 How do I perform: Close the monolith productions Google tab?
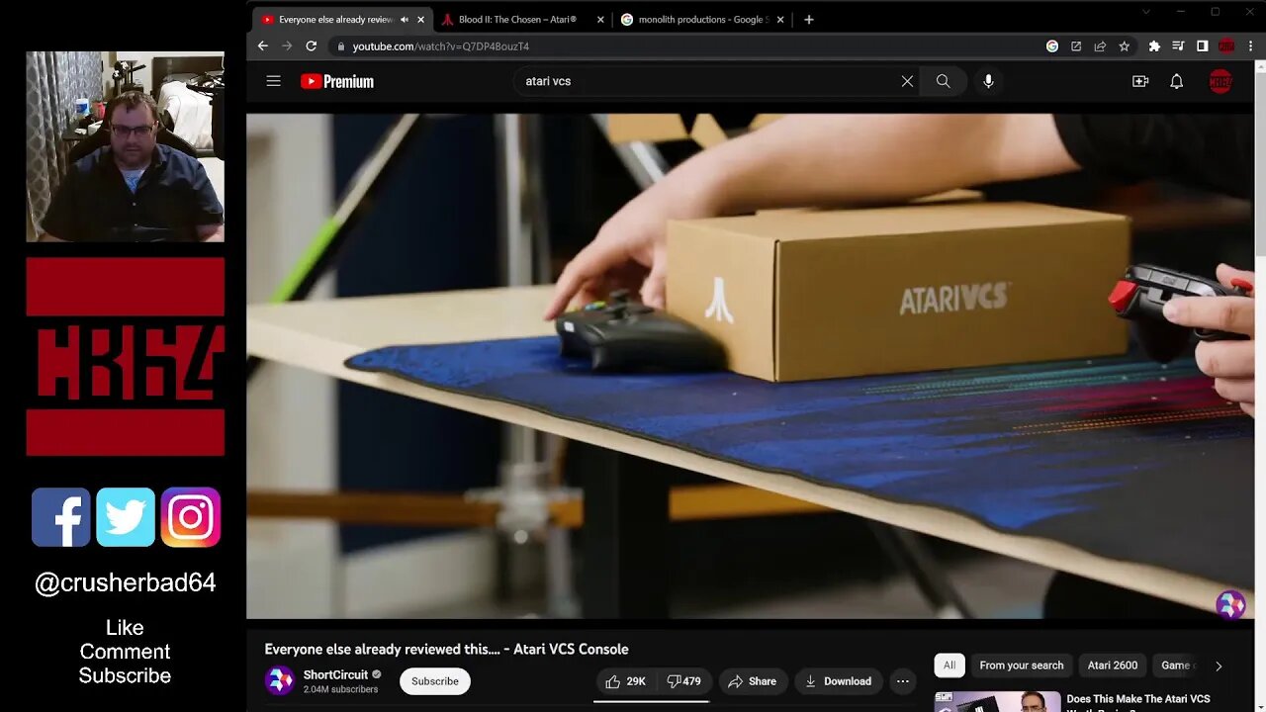(780, 20)
